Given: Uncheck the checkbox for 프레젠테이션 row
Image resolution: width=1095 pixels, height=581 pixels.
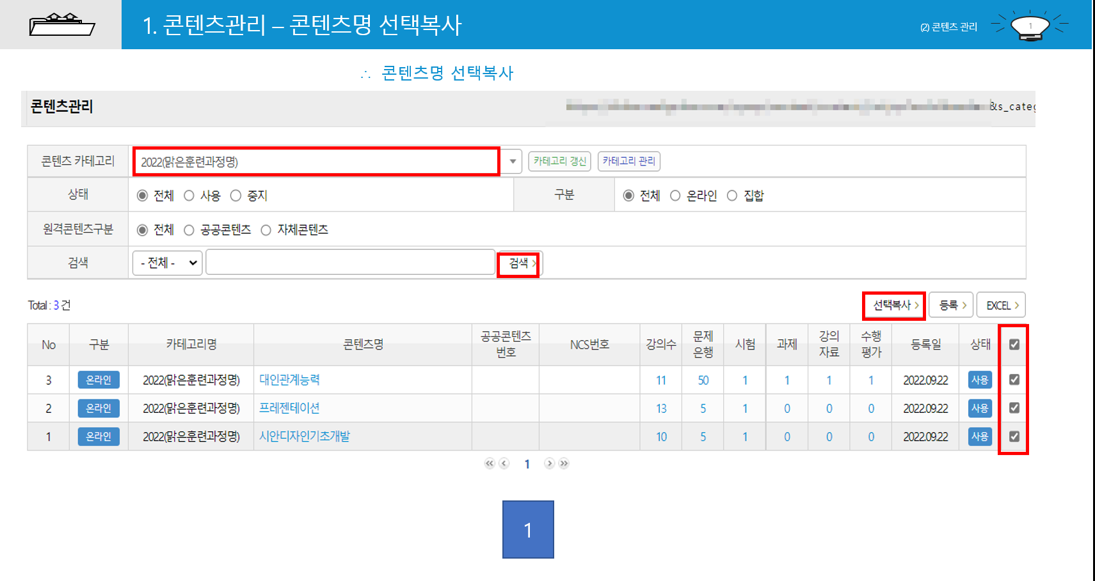Looking at the screenshot, I should point(1014,408).
